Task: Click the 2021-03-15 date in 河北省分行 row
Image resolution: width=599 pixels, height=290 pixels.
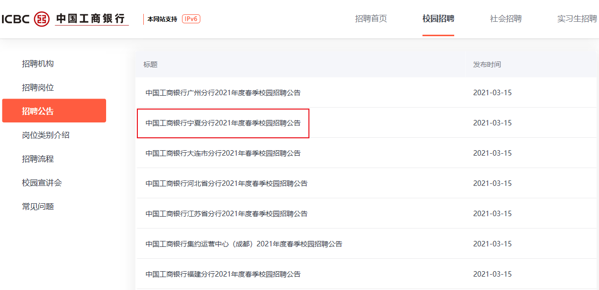Action: point(492,183)
